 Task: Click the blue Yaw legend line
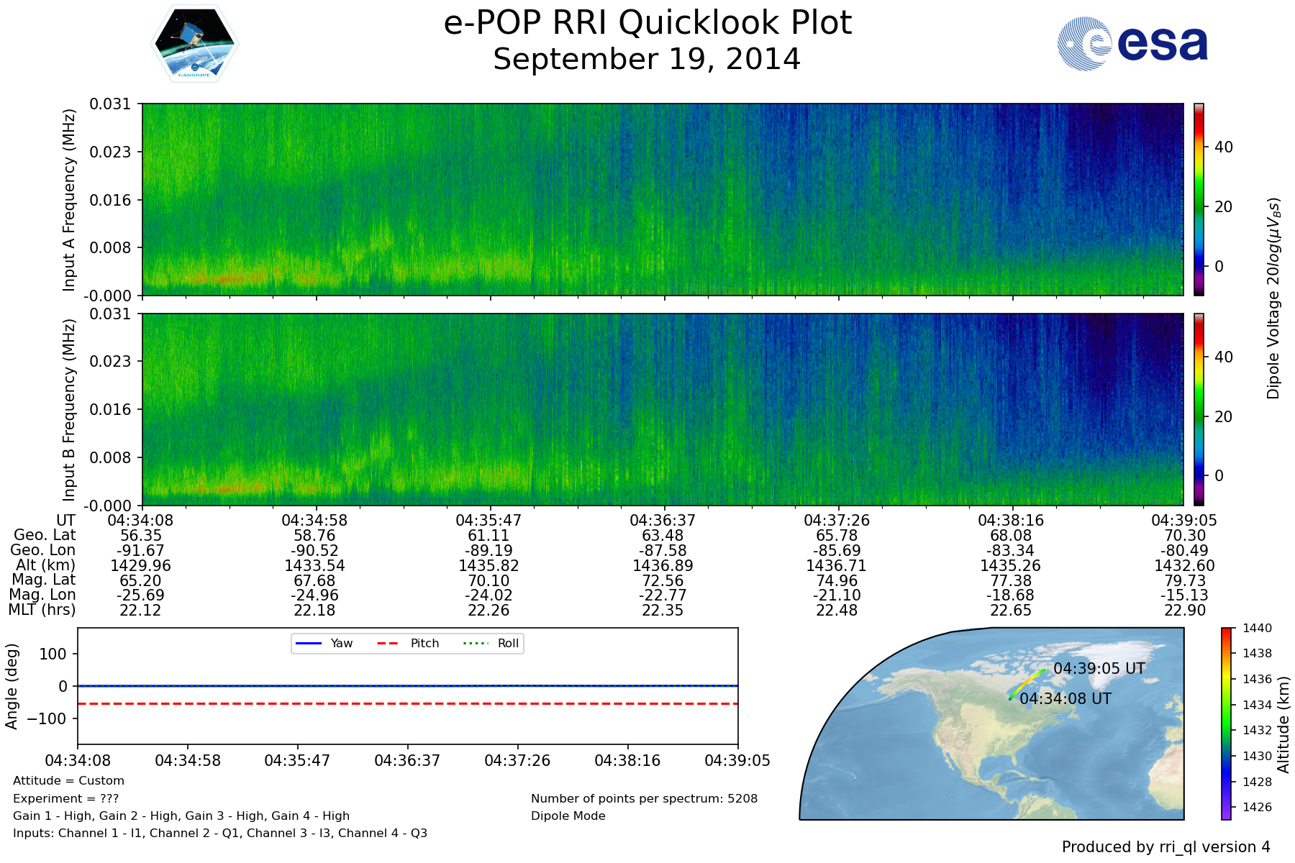[x=309, y=643]
